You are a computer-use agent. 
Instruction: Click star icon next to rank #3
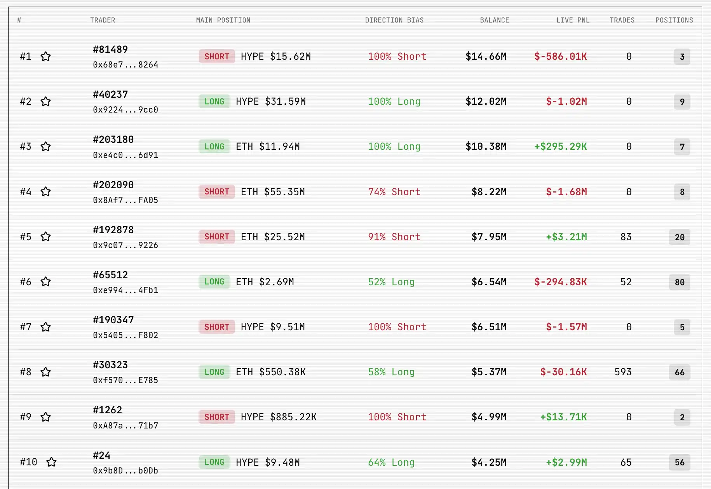(x=46, y=147)
